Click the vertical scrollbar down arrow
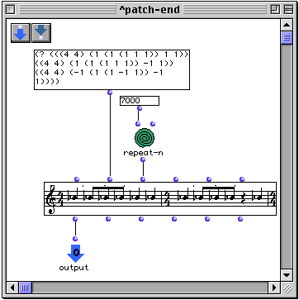 tap(287, 274)
